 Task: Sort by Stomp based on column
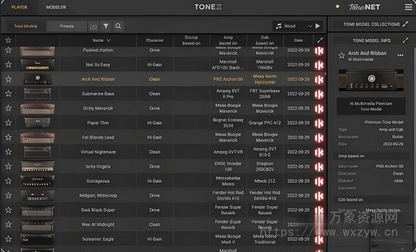click(191, 40)
